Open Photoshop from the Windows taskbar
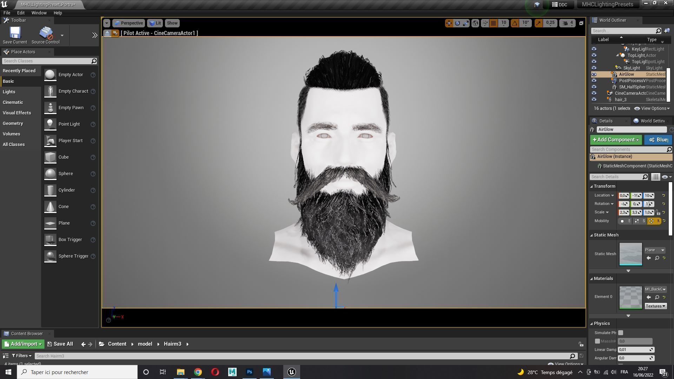 click(250, 372)
